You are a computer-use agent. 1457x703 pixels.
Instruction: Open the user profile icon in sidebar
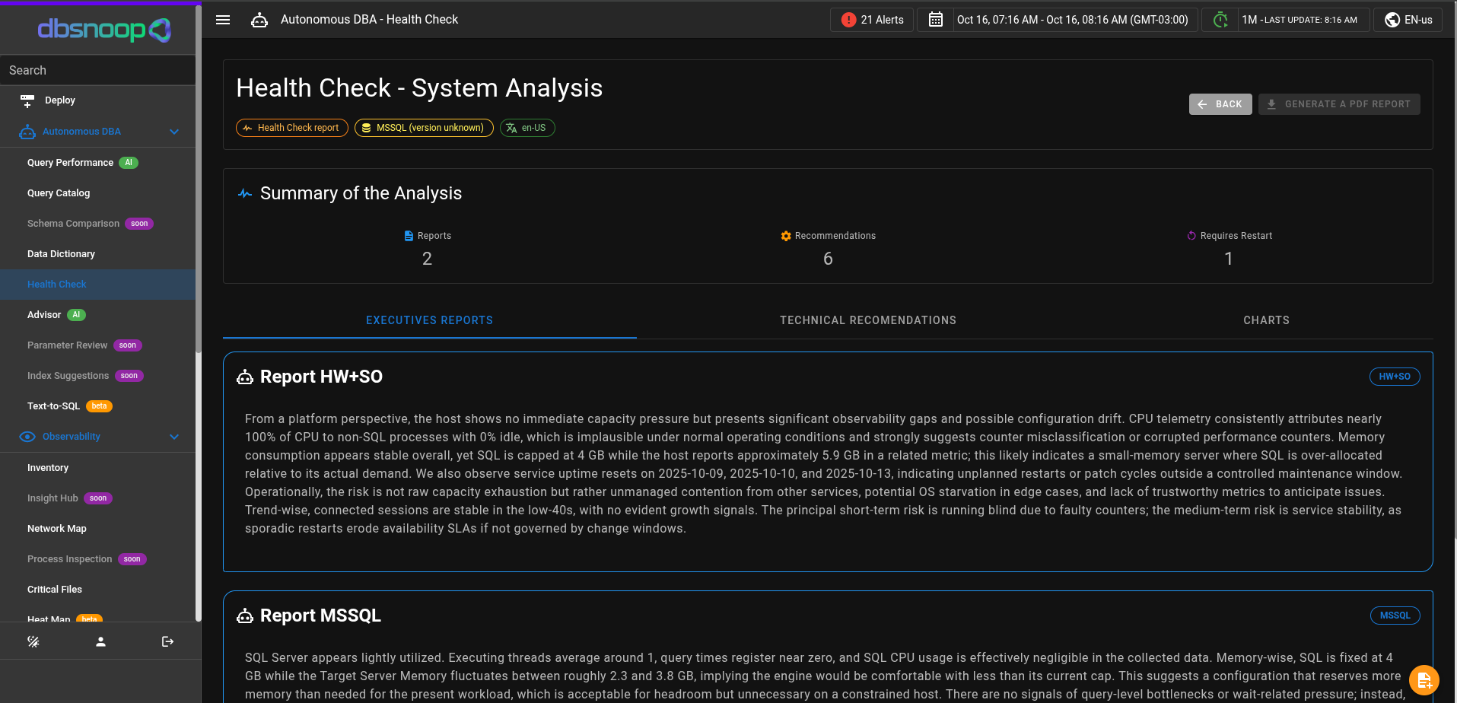100,642
